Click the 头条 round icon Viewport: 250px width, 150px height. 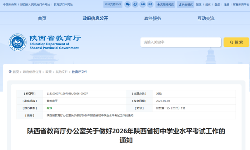click(143, 5)
